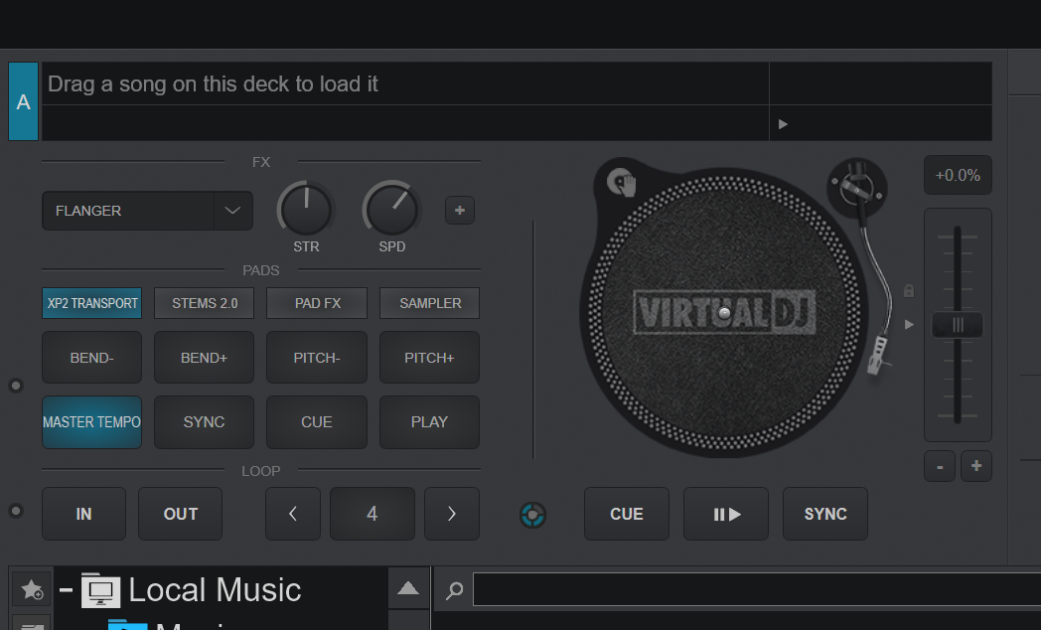
Task: Toggle the deck play/pause button
Action: pos(726,514)
